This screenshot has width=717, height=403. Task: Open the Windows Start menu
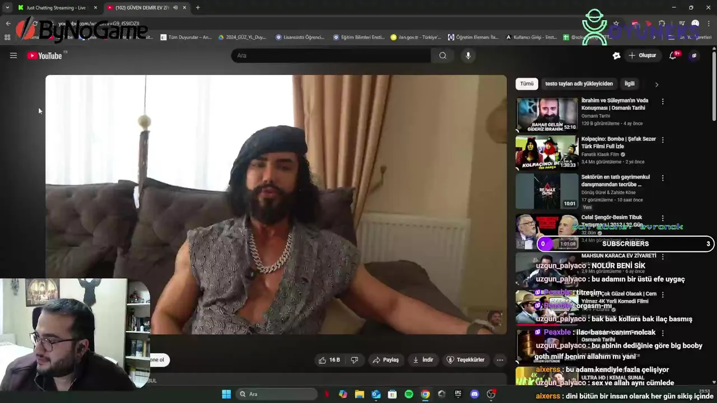click(x=226, y=394)
